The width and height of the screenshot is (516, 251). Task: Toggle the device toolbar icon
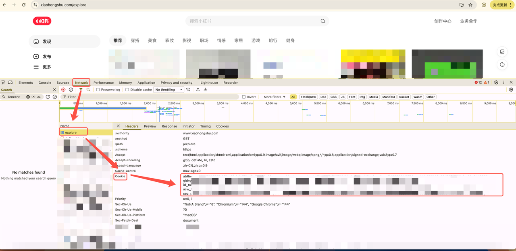click(10, 82)
